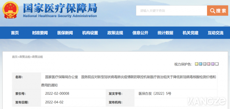
Task: Click publish date 2022-04-02
Action: (x=54, y=102)
